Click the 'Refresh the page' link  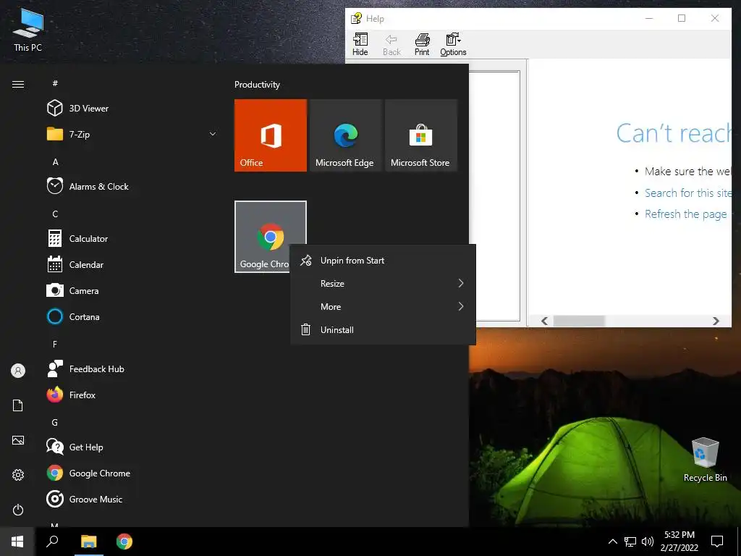[686, 214]
